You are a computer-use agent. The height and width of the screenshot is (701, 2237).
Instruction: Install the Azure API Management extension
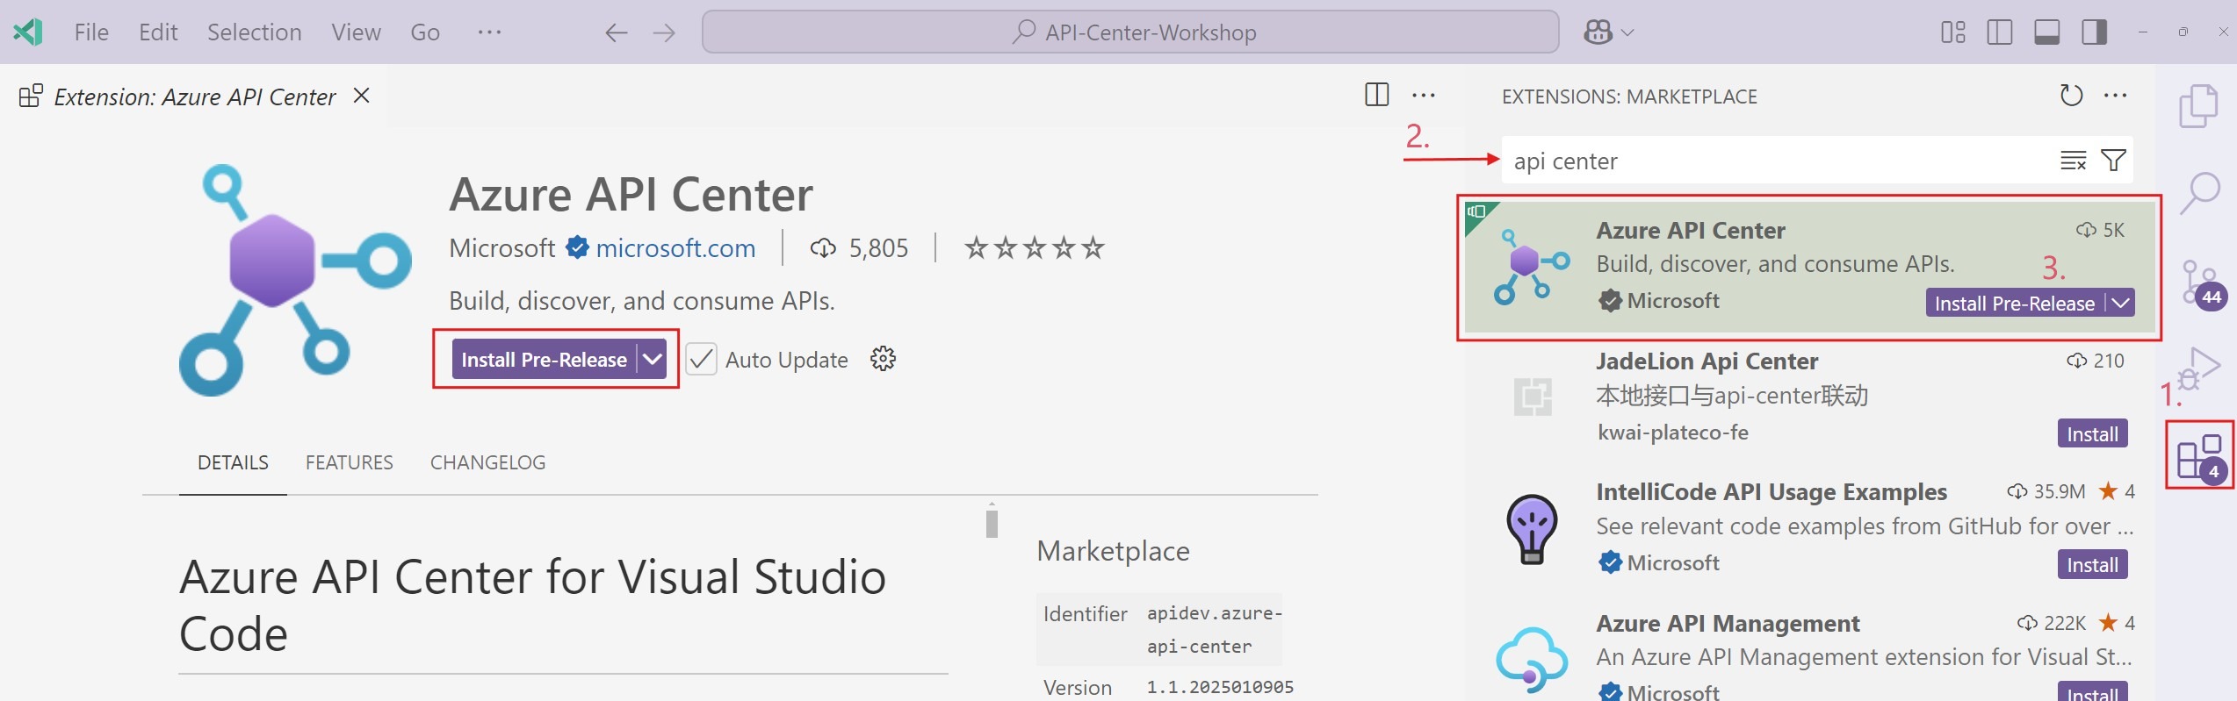click(2092, 691)
